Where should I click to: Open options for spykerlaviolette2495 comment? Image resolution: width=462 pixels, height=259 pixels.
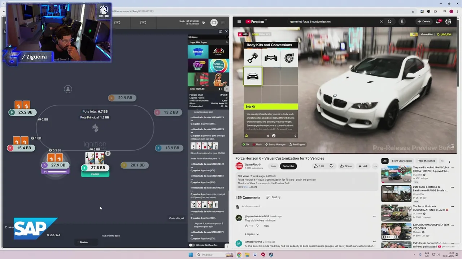(375, 216)
